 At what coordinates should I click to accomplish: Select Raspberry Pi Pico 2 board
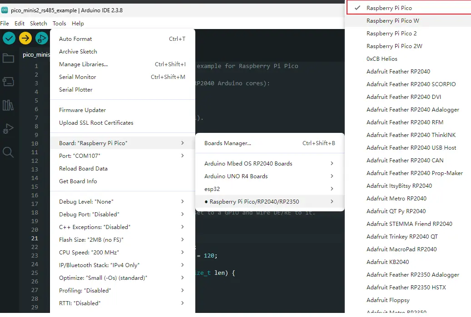coord(408,33)
